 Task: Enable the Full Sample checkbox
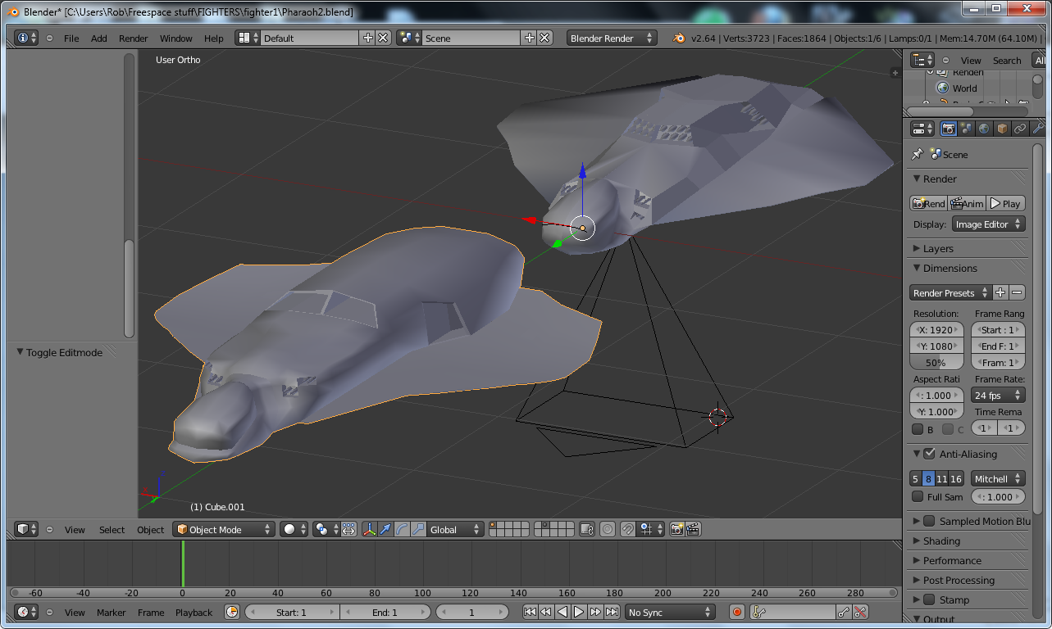[x=918, y=496]
